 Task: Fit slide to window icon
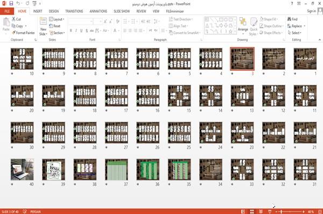[320, 211]
